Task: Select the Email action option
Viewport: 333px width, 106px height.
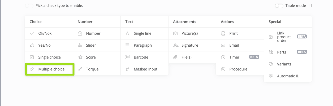Action: (234, 45)
